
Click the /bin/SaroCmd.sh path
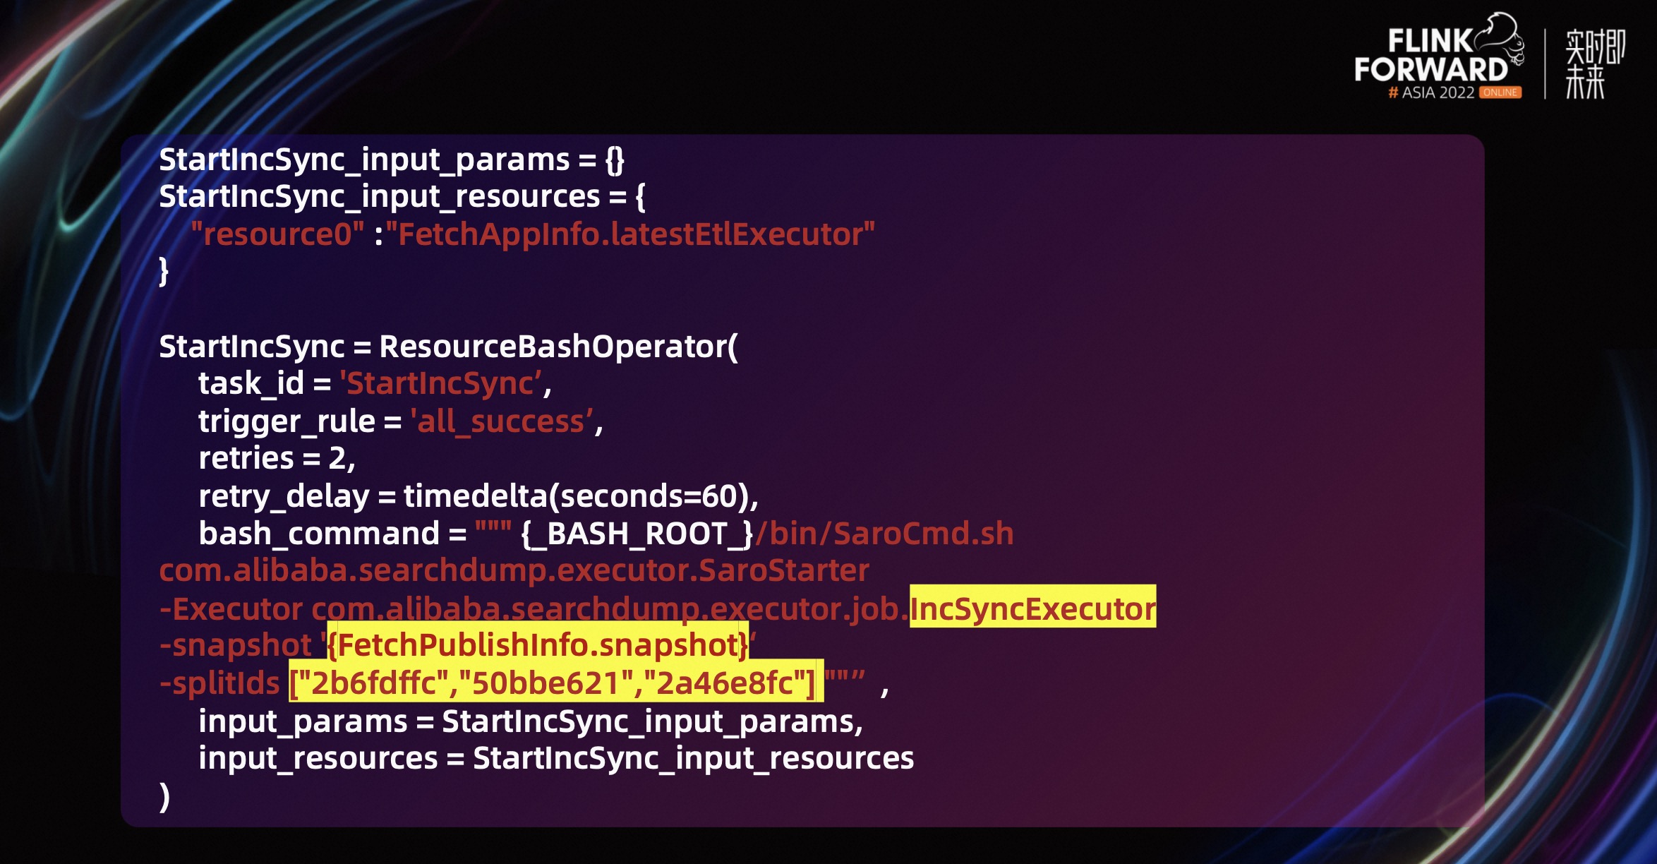pos(884,534)
